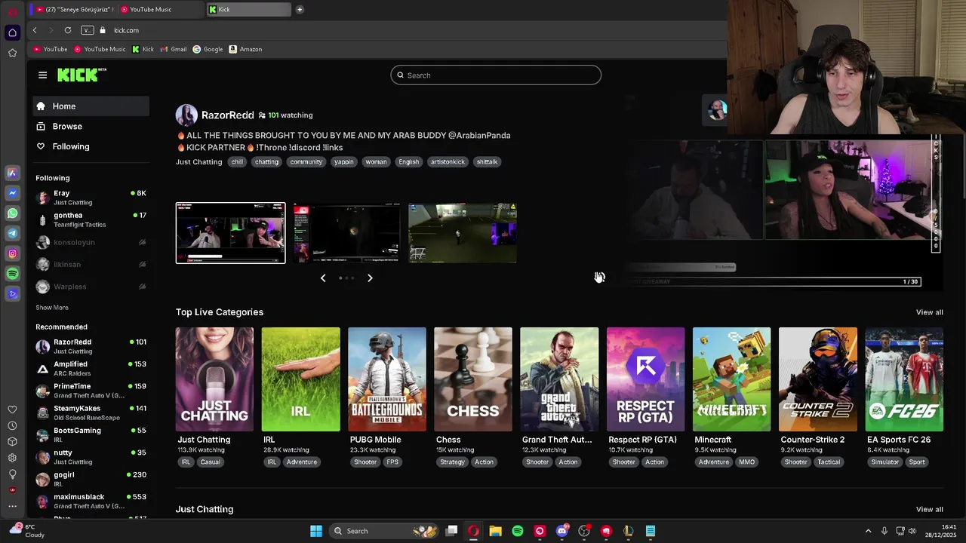The image size is (966, 543).
Task: Click the browser address bar URL
Action: click(x=126, y=30)
